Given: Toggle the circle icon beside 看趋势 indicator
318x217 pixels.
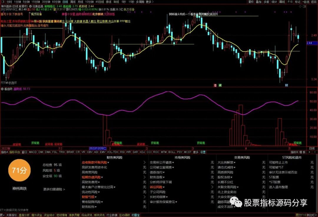Looking at the screenshot, I should click(2, 89).
